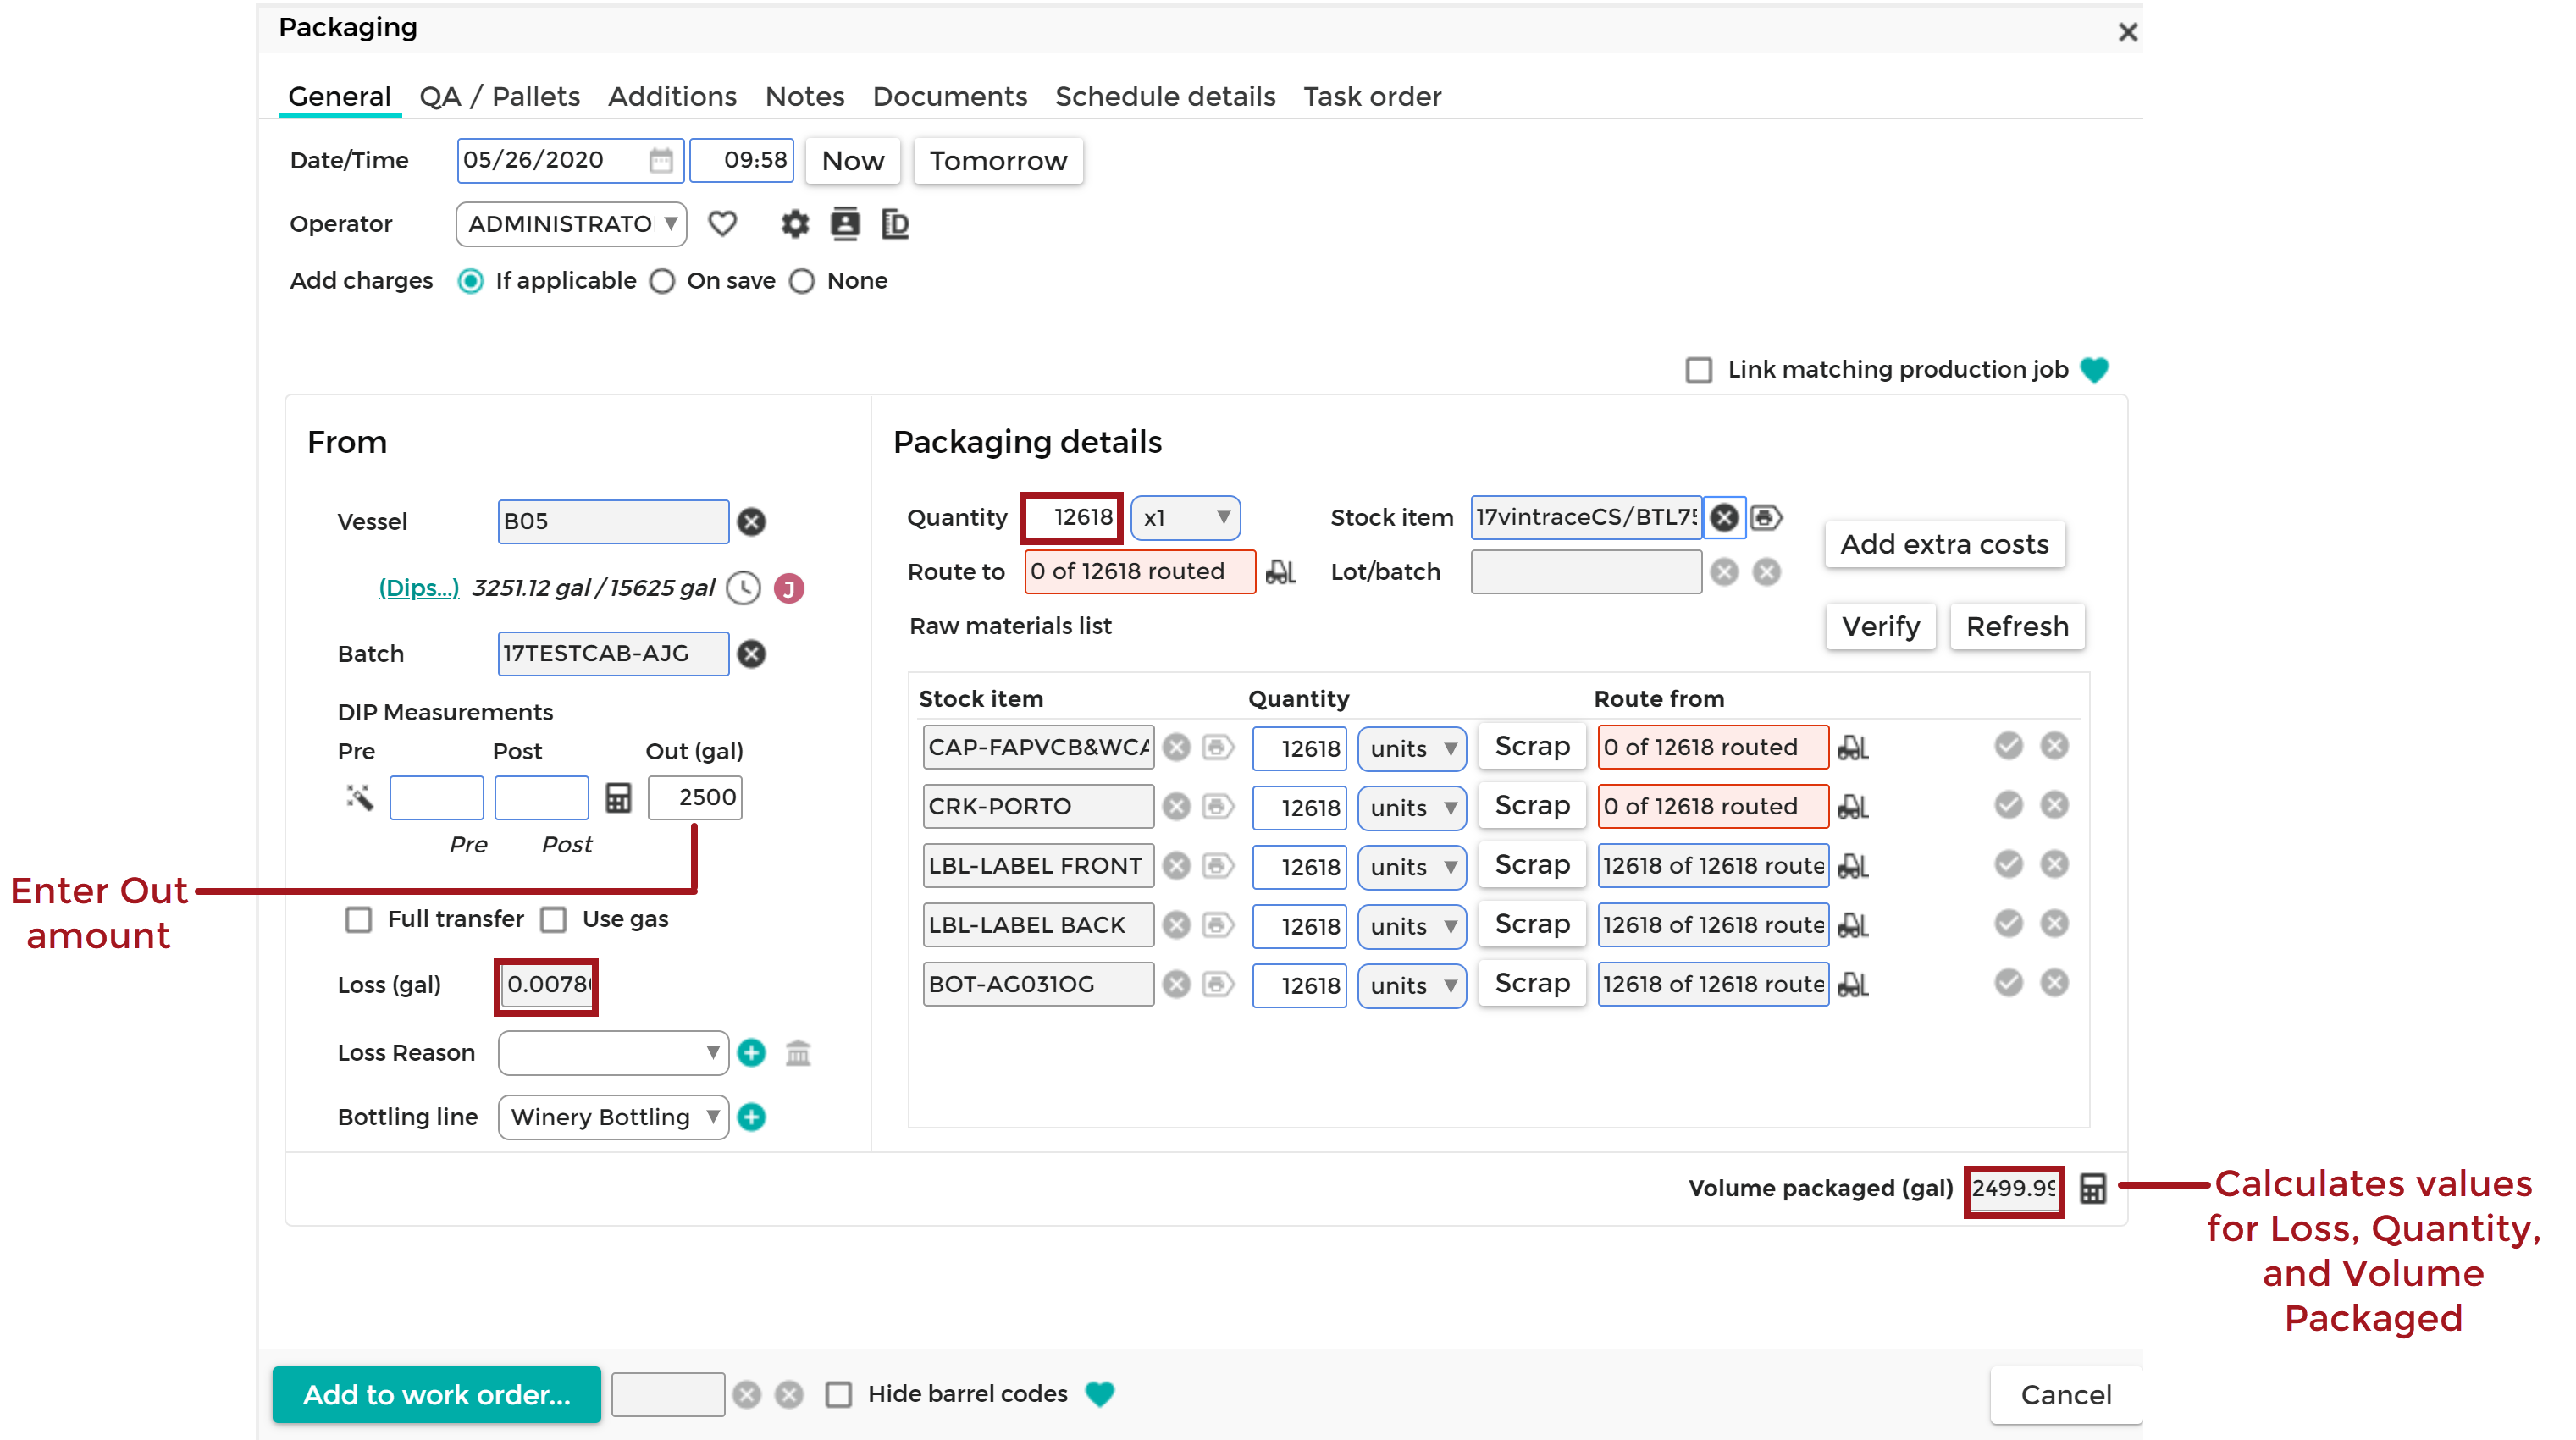Enable the Full transfer checkbox
This screenshot has height=1440, width=2576.
tap(358, 919)
